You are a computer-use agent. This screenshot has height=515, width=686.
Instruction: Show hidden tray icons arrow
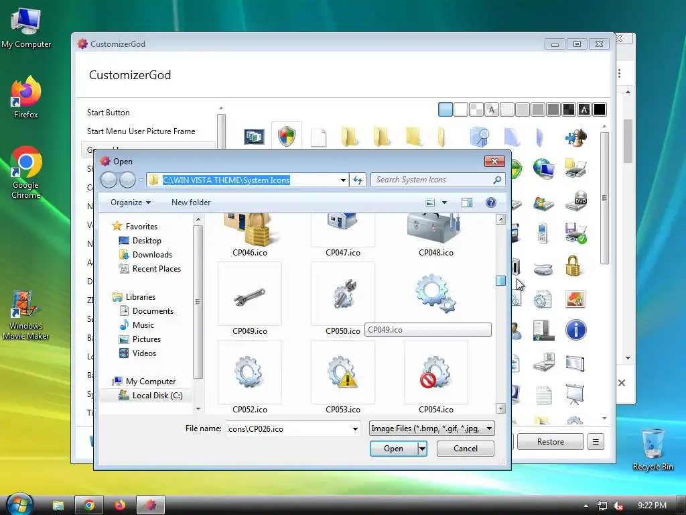coord(586,506)
